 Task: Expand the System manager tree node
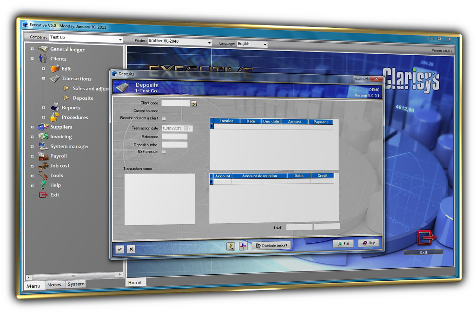pyautogui.click(x=32, y=146)
